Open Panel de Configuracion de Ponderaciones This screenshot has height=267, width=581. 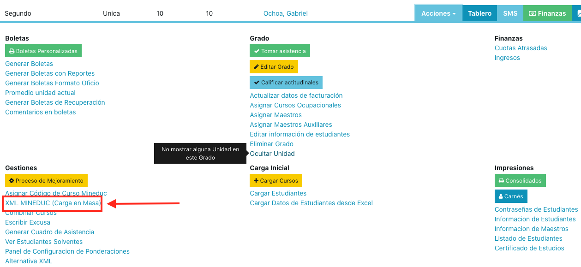click(67, 251)
